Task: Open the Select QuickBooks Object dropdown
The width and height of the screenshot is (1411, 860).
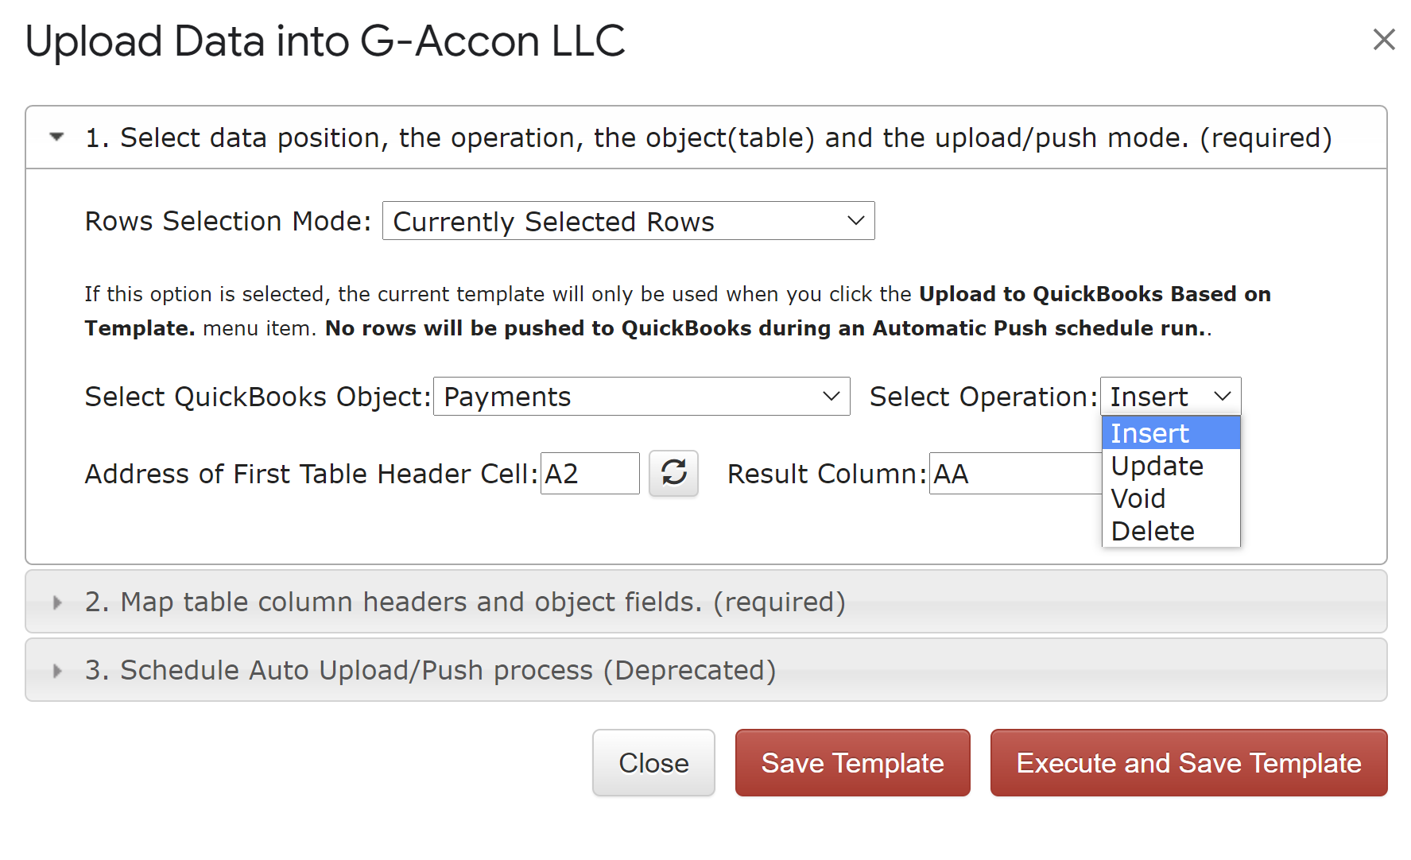Action: [x=641, y=397]
